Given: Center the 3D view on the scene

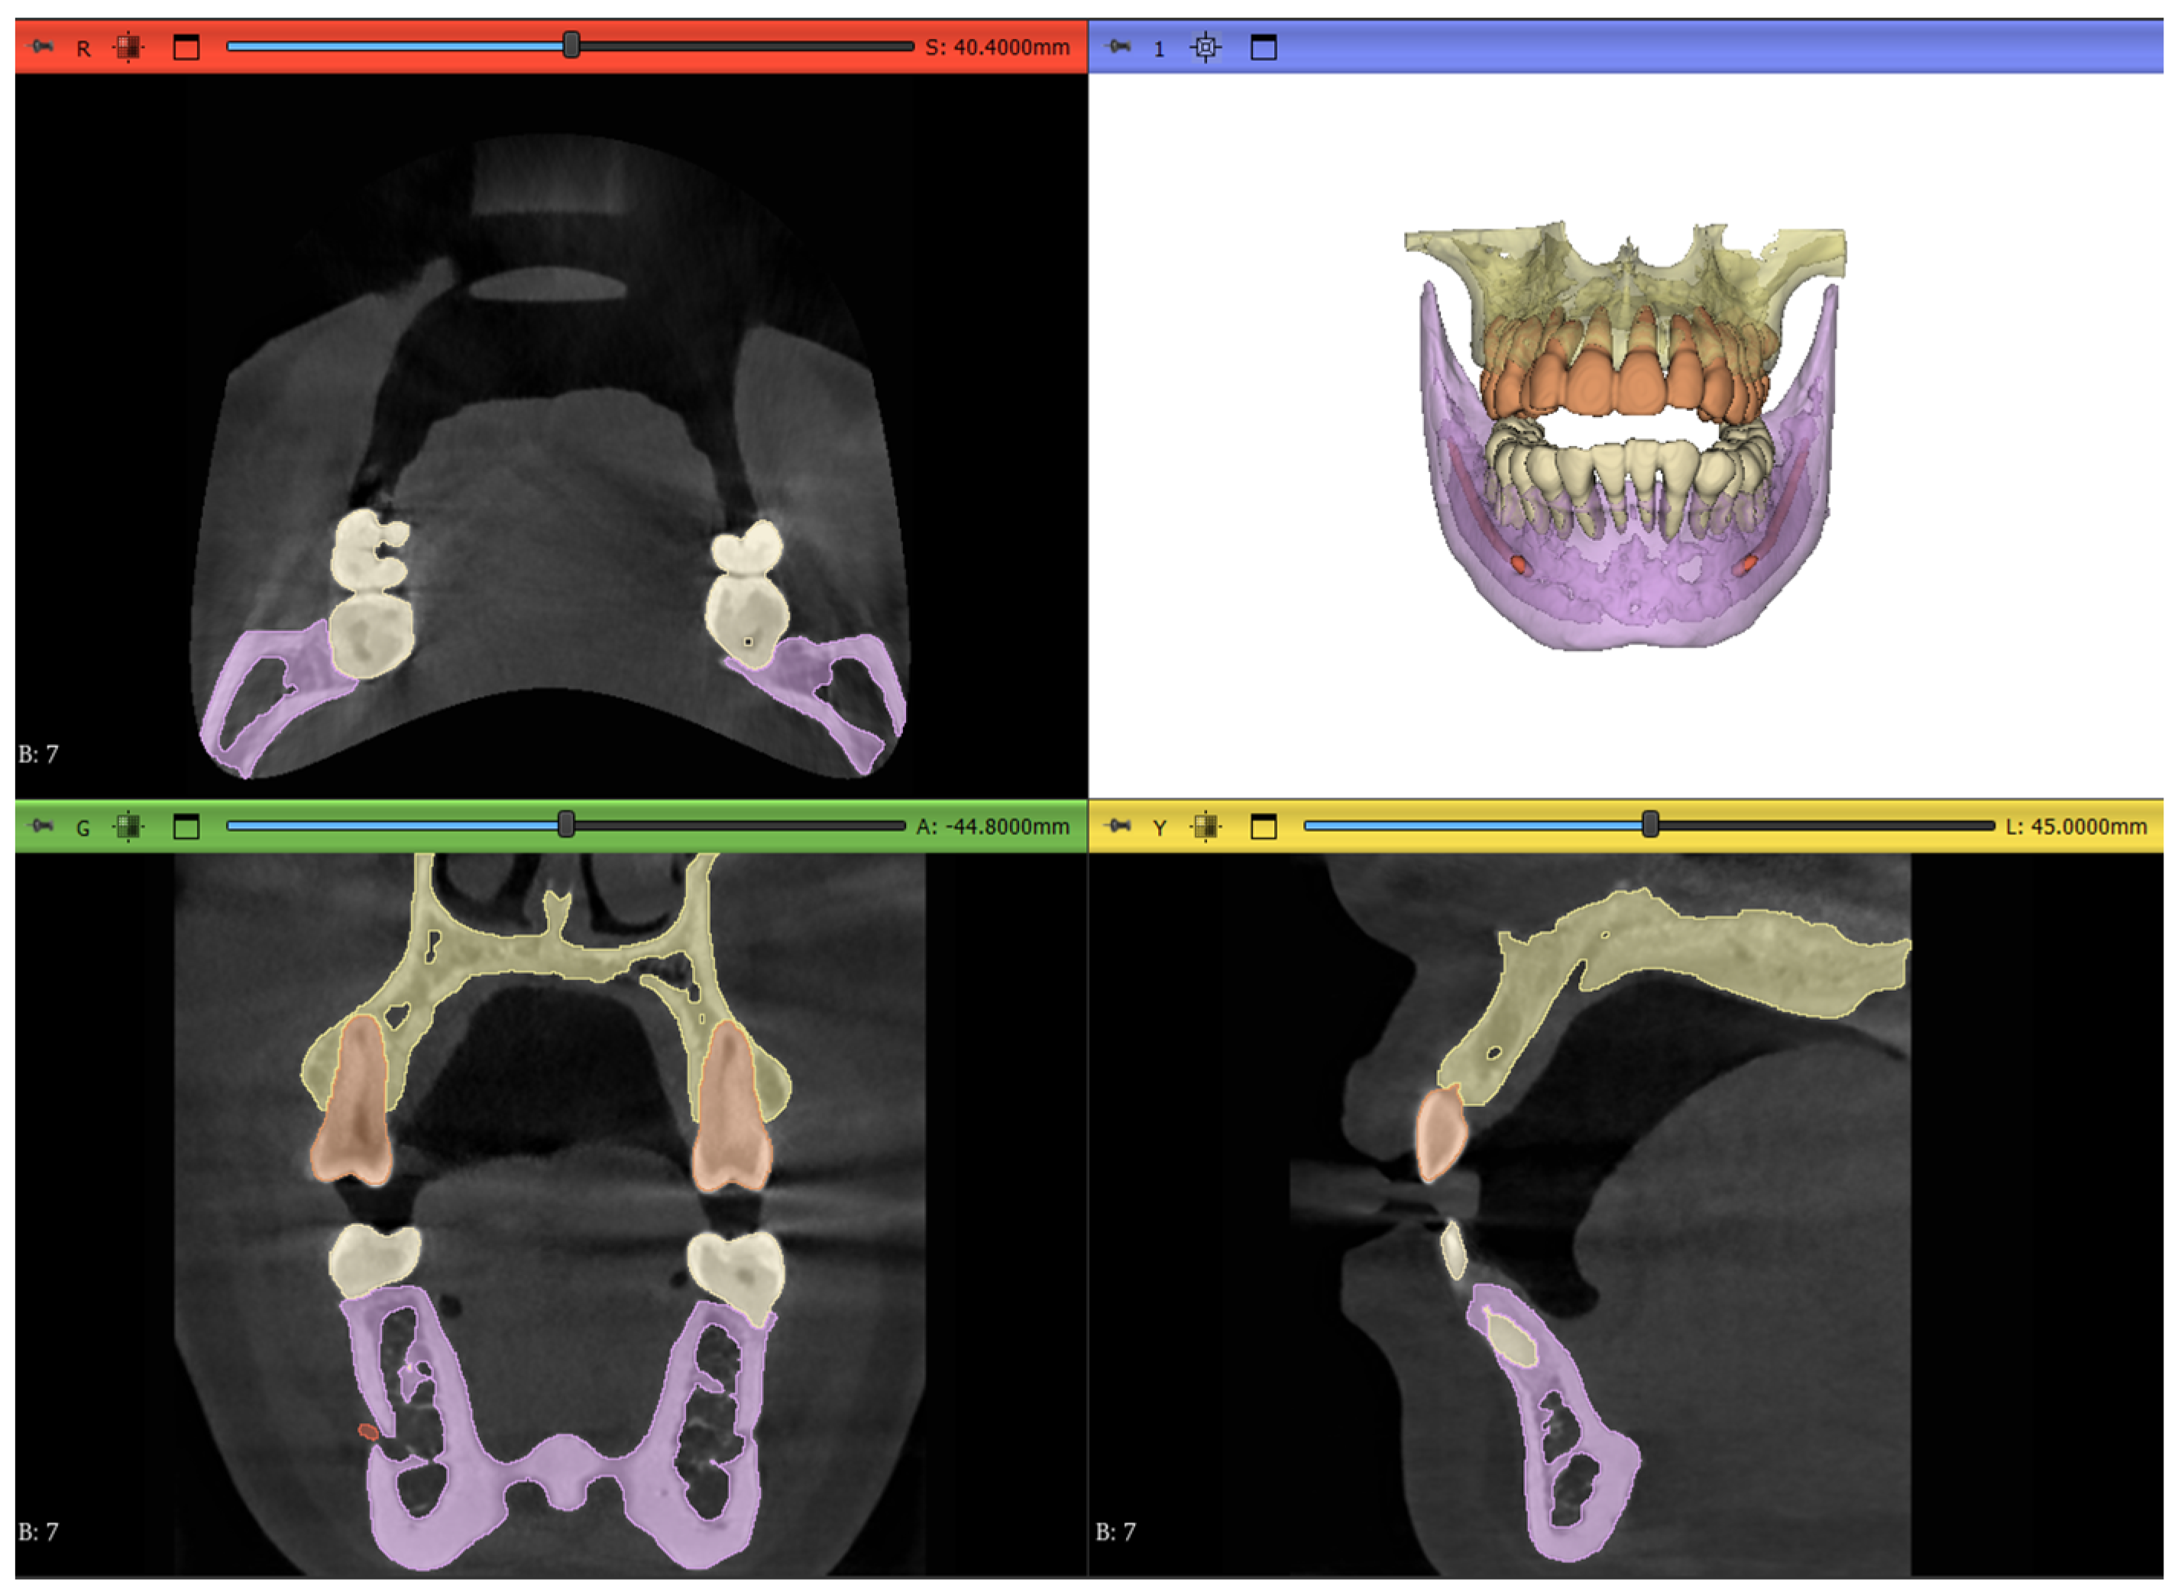Looking at the screenshot, I should 1206,47.
